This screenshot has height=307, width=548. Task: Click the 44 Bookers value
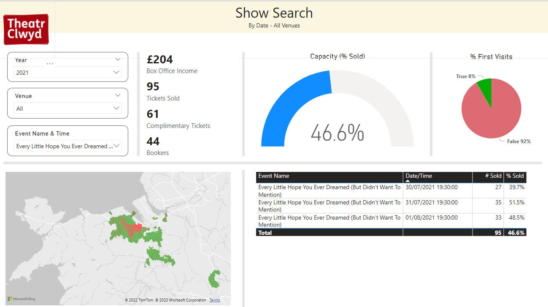pyautogui.click(x=153, y=141)
